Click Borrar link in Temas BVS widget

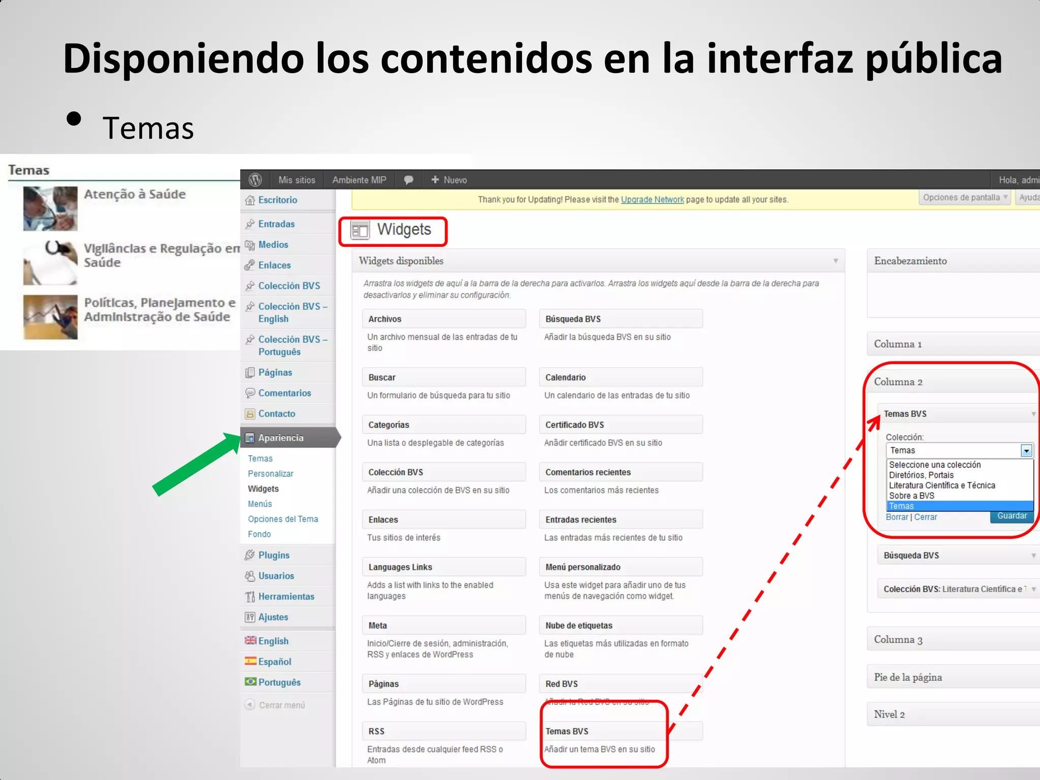[x=897, y=517]
